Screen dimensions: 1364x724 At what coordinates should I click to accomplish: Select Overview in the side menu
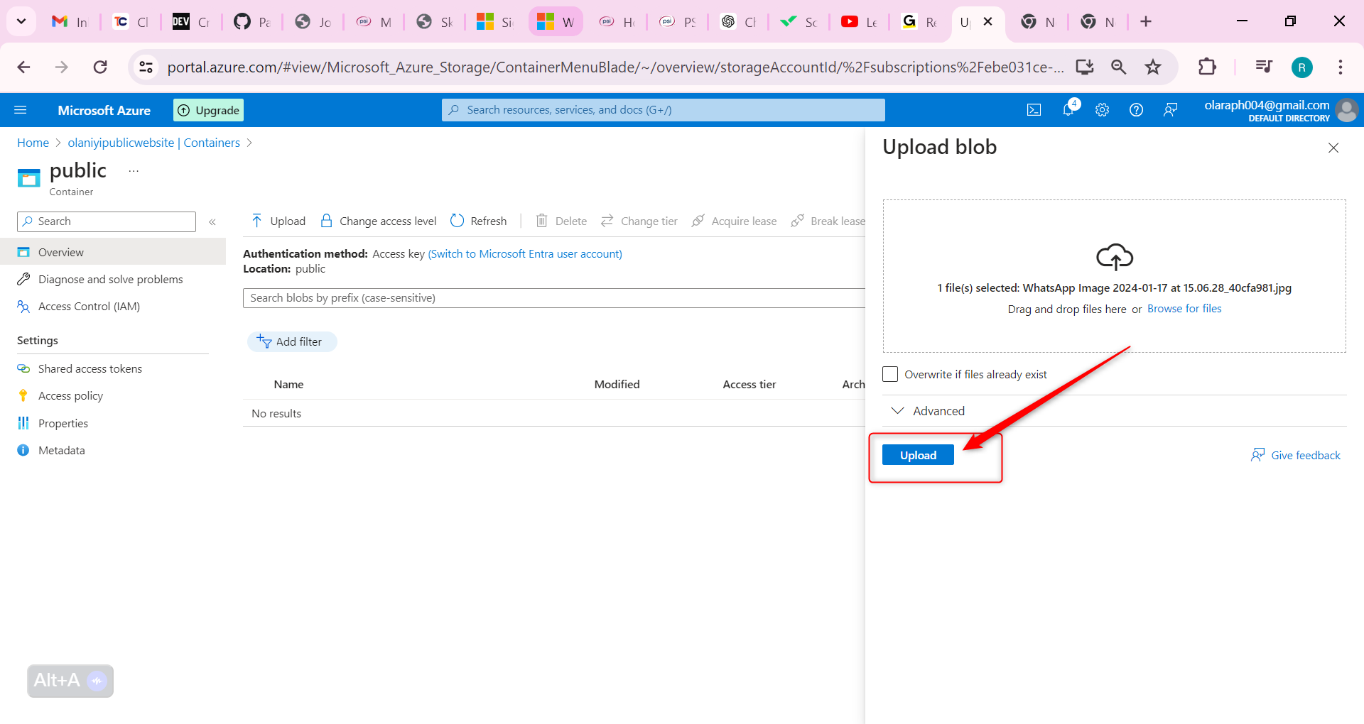(113, 252)
